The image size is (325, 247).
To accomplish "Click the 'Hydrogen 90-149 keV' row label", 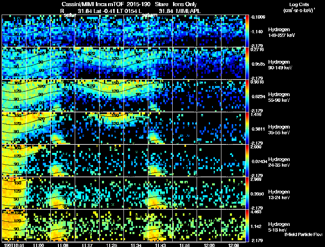I will [x=280, y=65].
